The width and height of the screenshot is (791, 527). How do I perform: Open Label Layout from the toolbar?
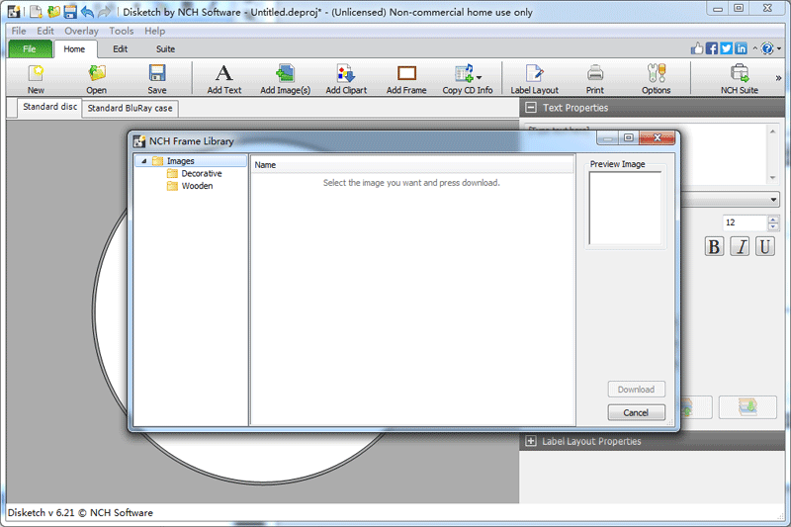(x=534, y=79)
